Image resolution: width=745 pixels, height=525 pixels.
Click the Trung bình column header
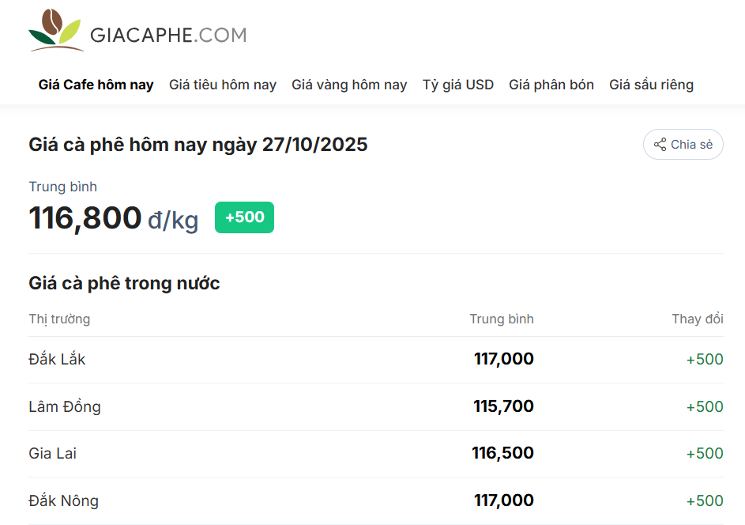pos(502,319)
